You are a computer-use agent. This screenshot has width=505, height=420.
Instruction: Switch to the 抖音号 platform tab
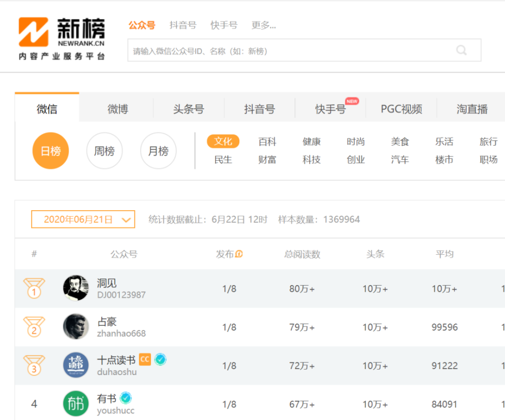[260, 109]
